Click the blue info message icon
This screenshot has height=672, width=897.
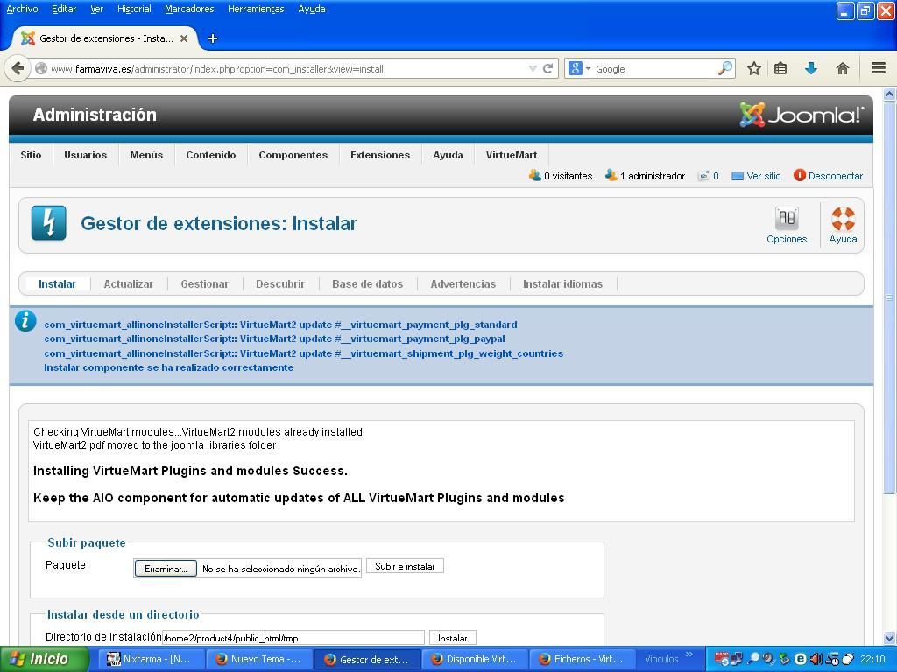[x=25, y=321]
